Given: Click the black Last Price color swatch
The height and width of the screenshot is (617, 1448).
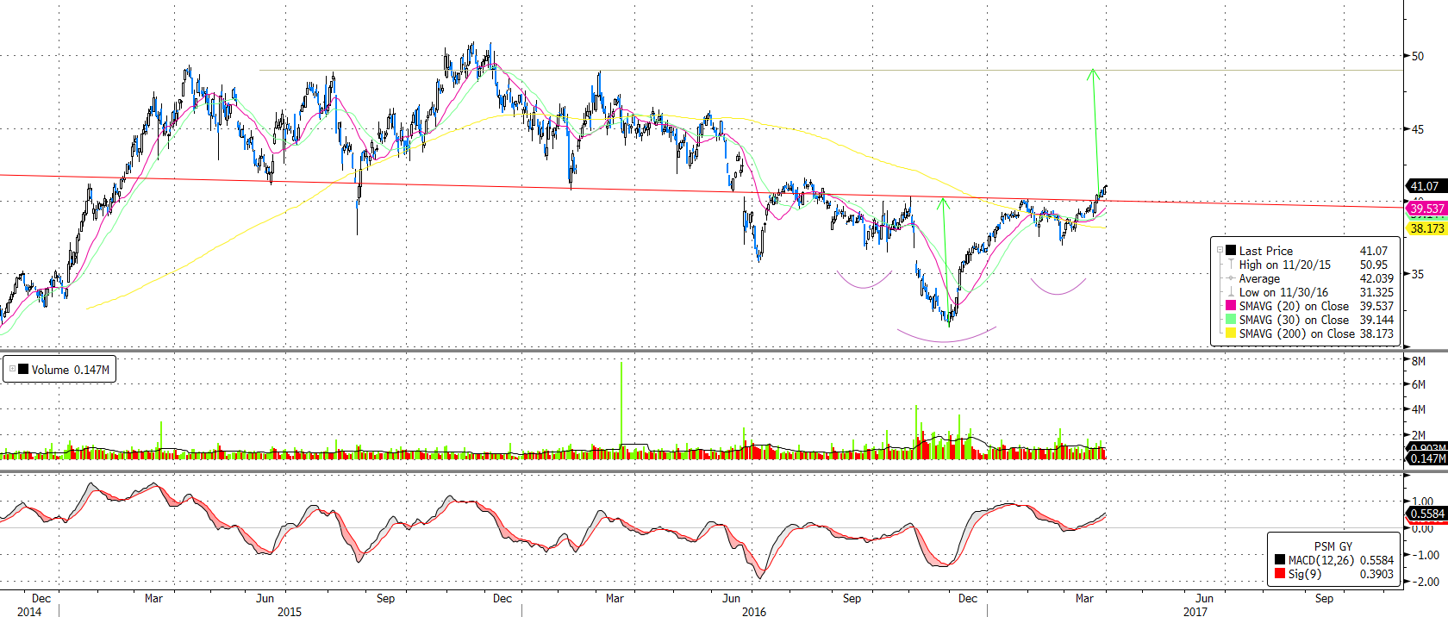Looking at the screenshot, I should pyautogui.click(x=1231, y=251).
